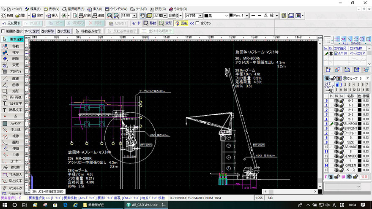This screenshot has height=209, width=372.
Task: Activate the ハッチング hatching tool
Action: point(12,123)
